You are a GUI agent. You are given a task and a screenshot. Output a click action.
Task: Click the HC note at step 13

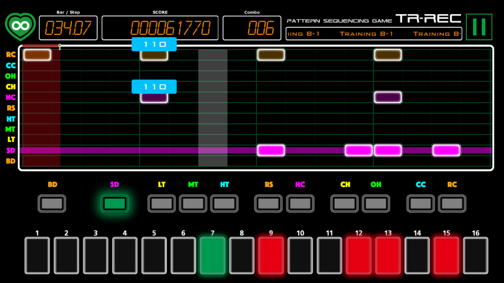[388, 97]
